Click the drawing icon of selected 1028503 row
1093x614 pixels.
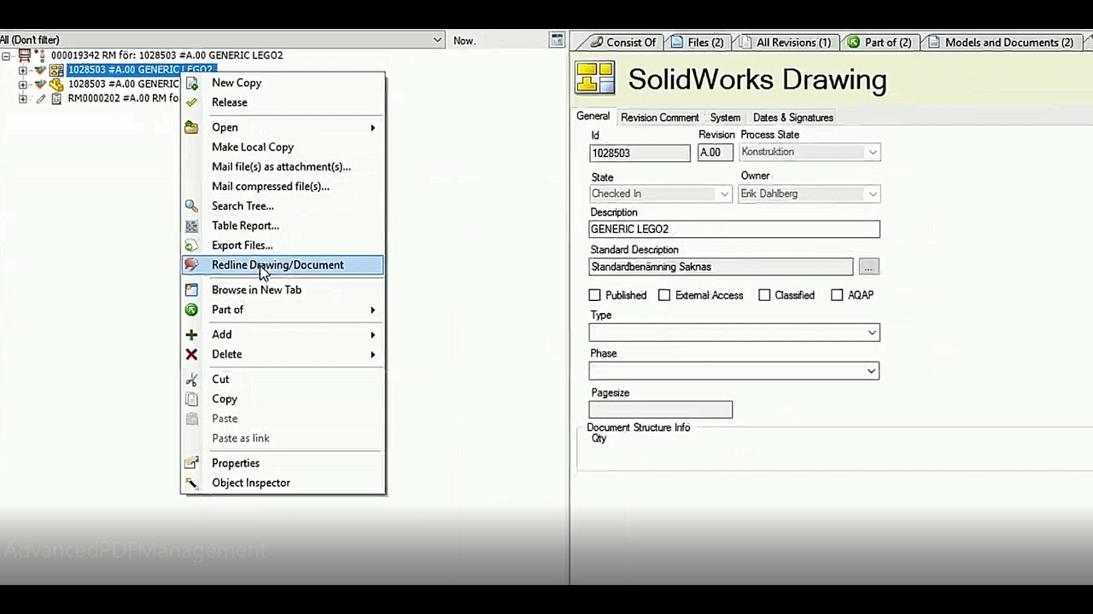56,70
